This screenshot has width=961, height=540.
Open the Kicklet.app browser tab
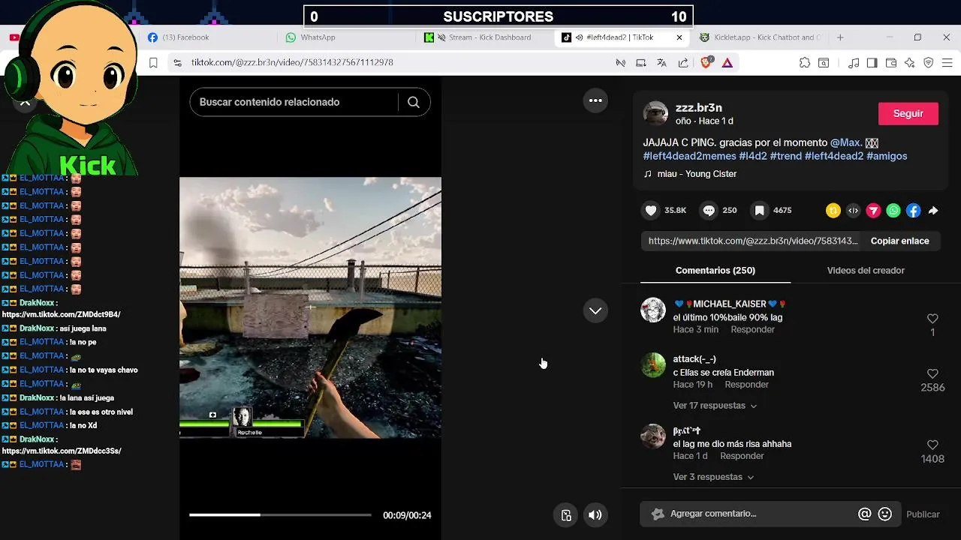click(762, 37)
